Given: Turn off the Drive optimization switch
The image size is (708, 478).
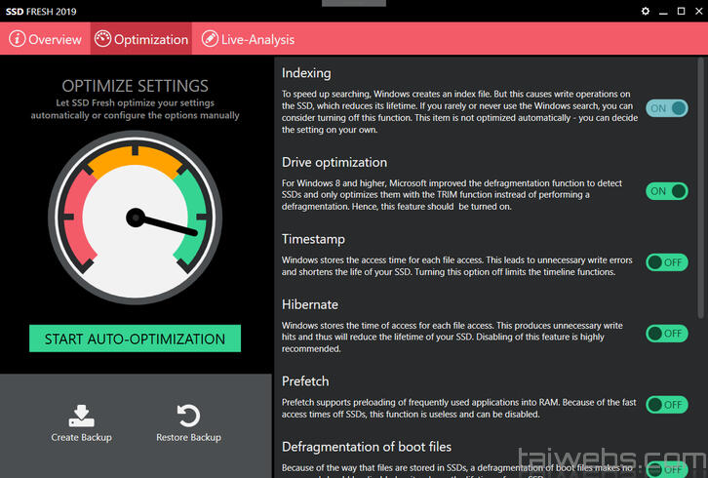Looking at the screenshot, I should (x=667, y=191).
